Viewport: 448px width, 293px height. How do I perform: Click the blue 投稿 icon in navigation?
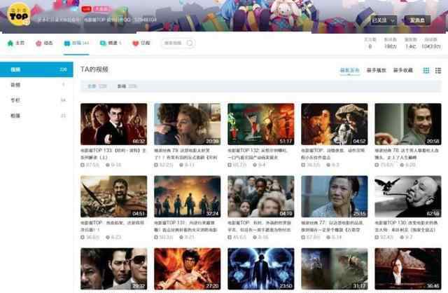[x=67, y=43]
